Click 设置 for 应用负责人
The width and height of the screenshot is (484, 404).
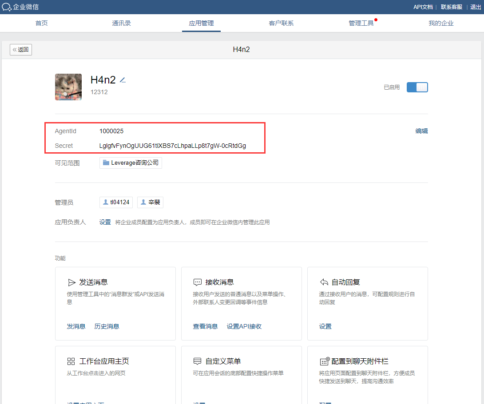105,222
